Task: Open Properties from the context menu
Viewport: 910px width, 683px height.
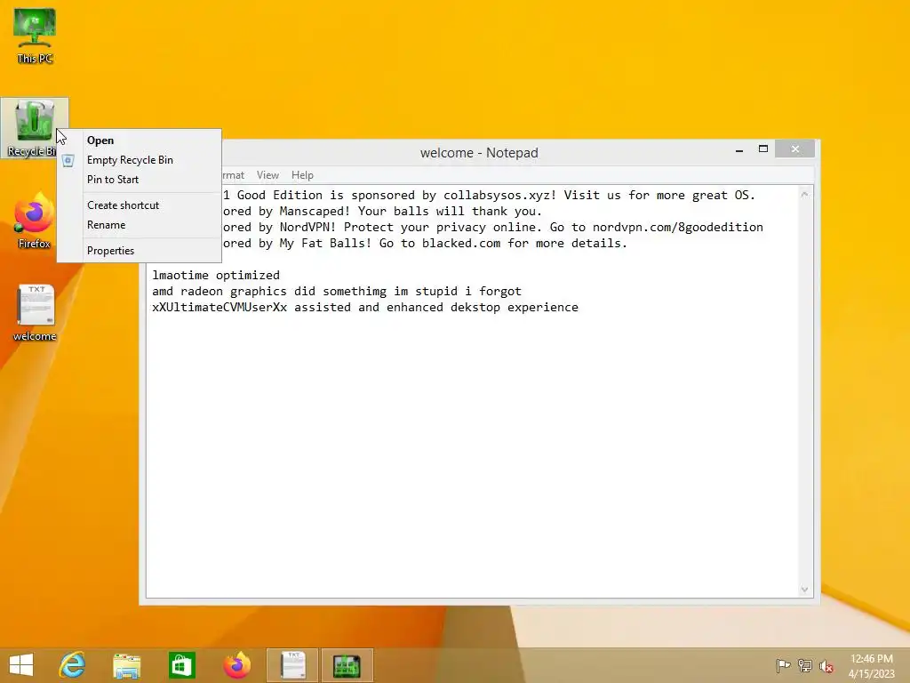Action: 139,251
